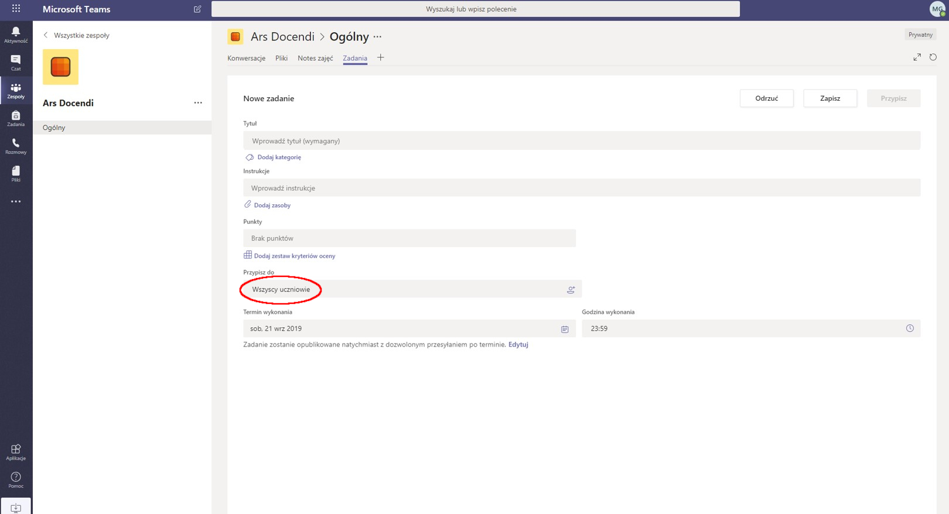949x514 pixels.
Task: Click Dodaj zestaw kryteriów oceny link
Action: coord(295,256)
